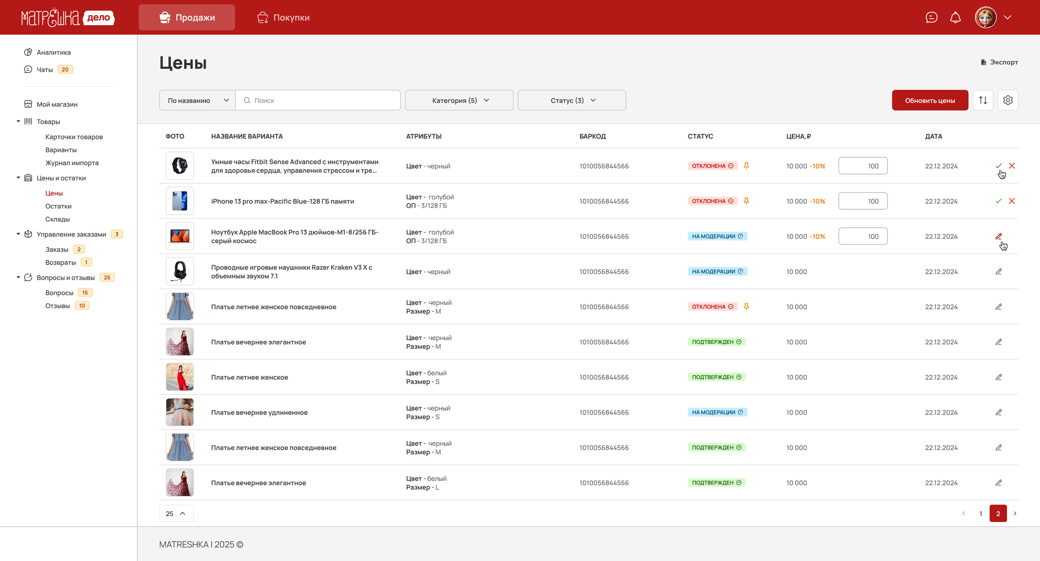The width and height of the screenshot is (1040, 561).
Task: Expand the profile menu chevron
Action: click(1007, 17)
